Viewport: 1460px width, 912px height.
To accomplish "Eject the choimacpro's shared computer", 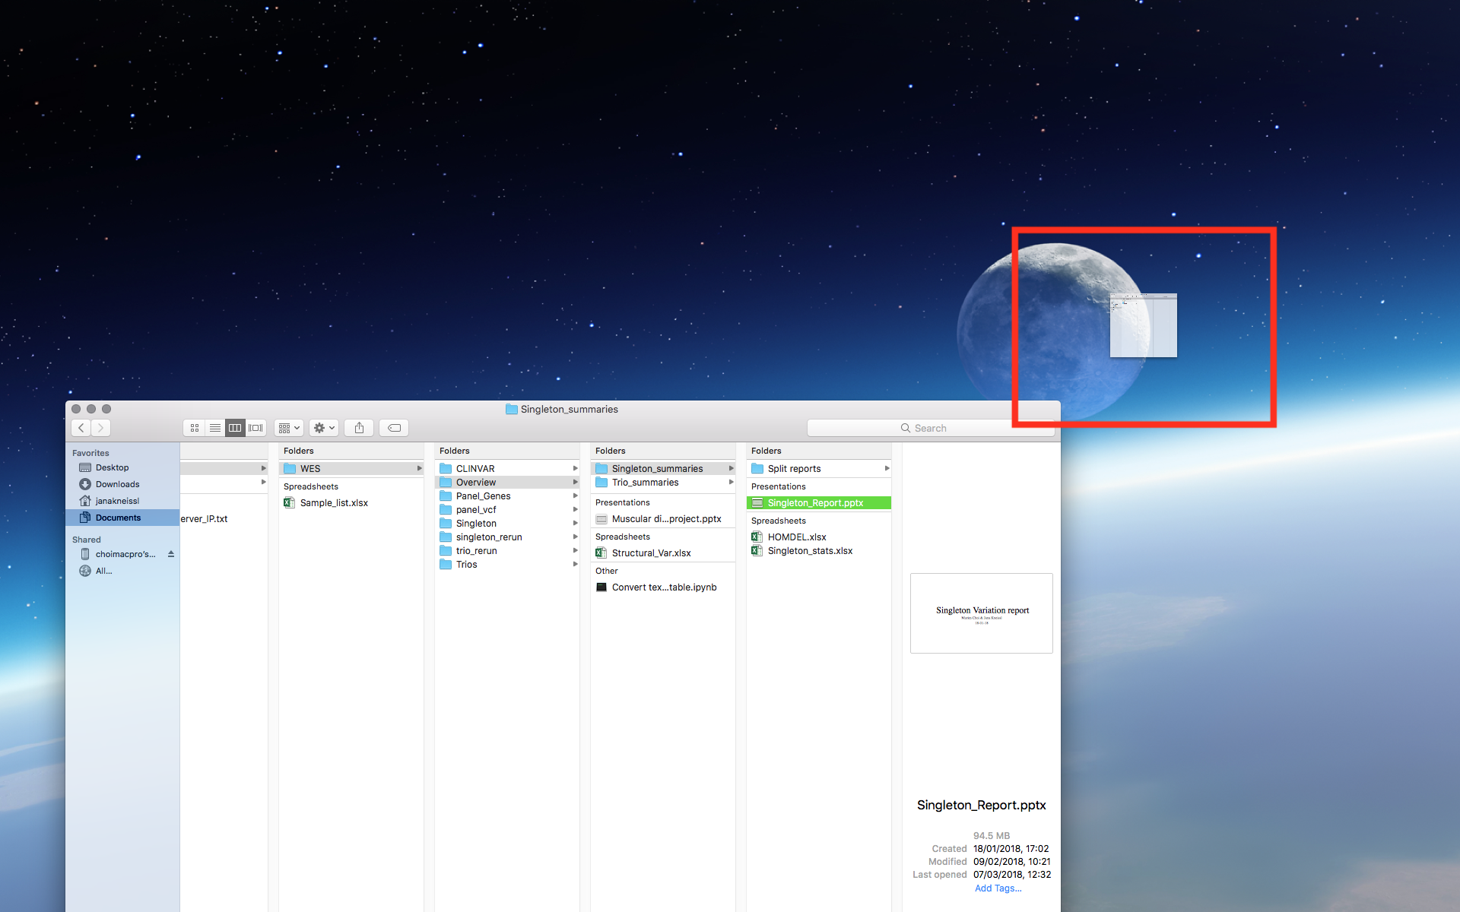I will tap(171, 554).
